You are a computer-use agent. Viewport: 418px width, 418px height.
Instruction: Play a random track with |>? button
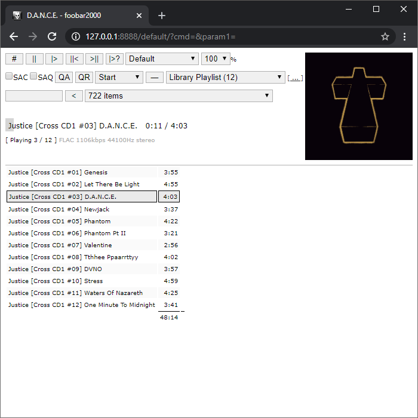click(x=114, y=59)
